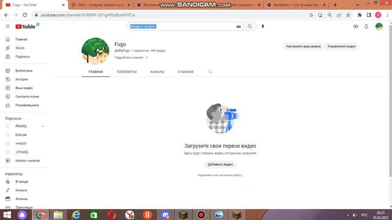392x220 pixels.
Task: Open Chrome profile avatar in toolbar
Action: [378, 15]
